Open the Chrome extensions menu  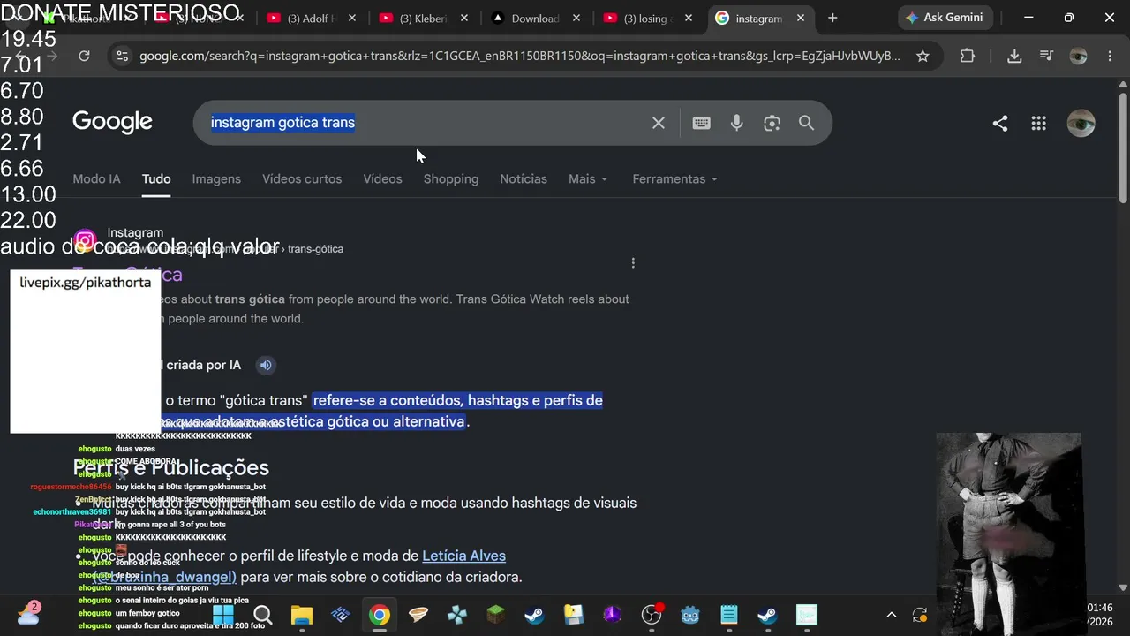point(968,56)
